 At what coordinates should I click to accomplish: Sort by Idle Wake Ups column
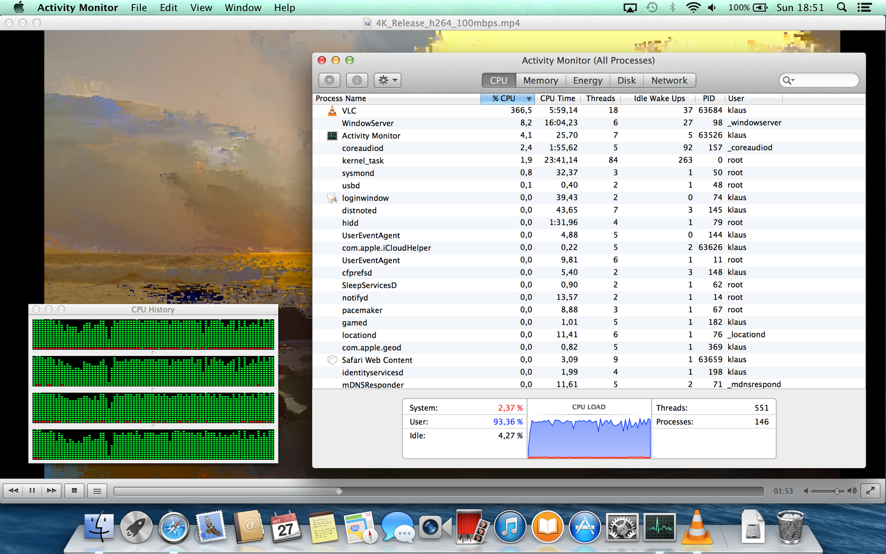(659, 98)
